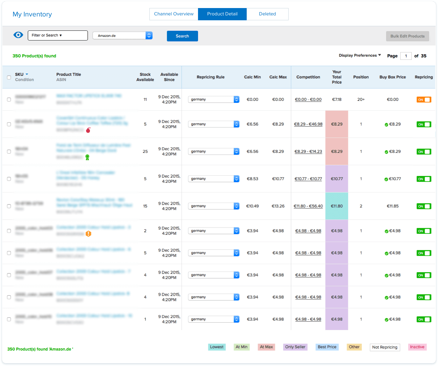The height and width of the screenshot is (366, 438).
Task: Open the €8.29 - €14.23 competition link
Action: click(x=308, y=152)
